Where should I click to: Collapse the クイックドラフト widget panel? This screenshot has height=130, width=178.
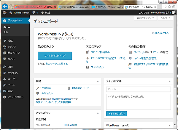pyautogui.click(x=169, y=81)
